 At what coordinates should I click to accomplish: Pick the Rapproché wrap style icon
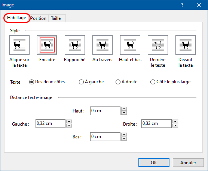75,45
